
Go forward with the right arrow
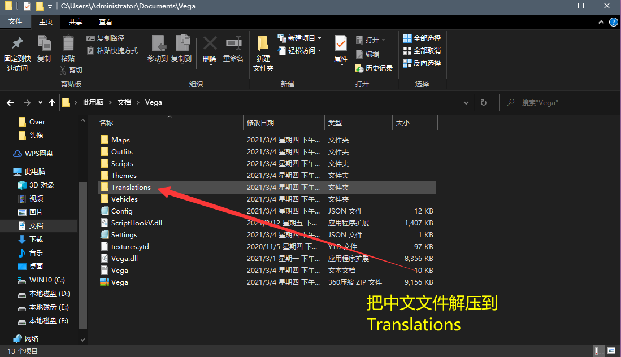27,103
